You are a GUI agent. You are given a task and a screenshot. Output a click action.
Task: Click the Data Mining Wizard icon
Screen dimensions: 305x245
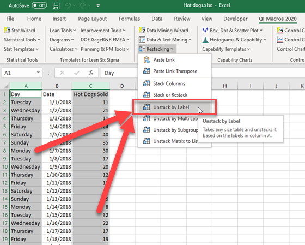142,30
